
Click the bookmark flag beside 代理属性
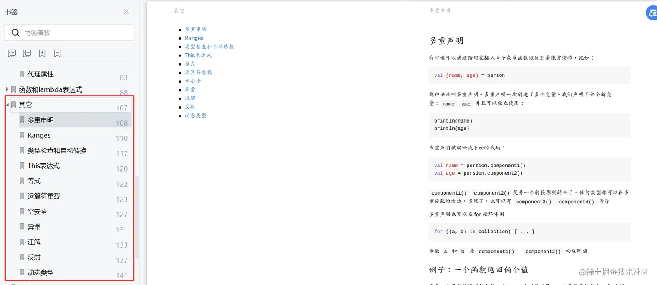point(22,74)
